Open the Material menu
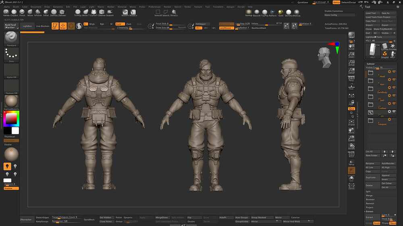Image resolution: width=403 pixels, height=226 pixels. pos(122,7)
